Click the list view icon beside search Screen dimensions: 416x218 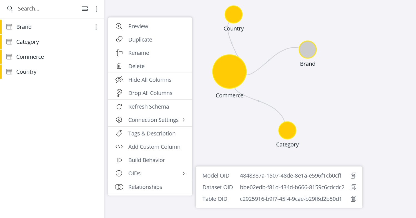point(85,9)
